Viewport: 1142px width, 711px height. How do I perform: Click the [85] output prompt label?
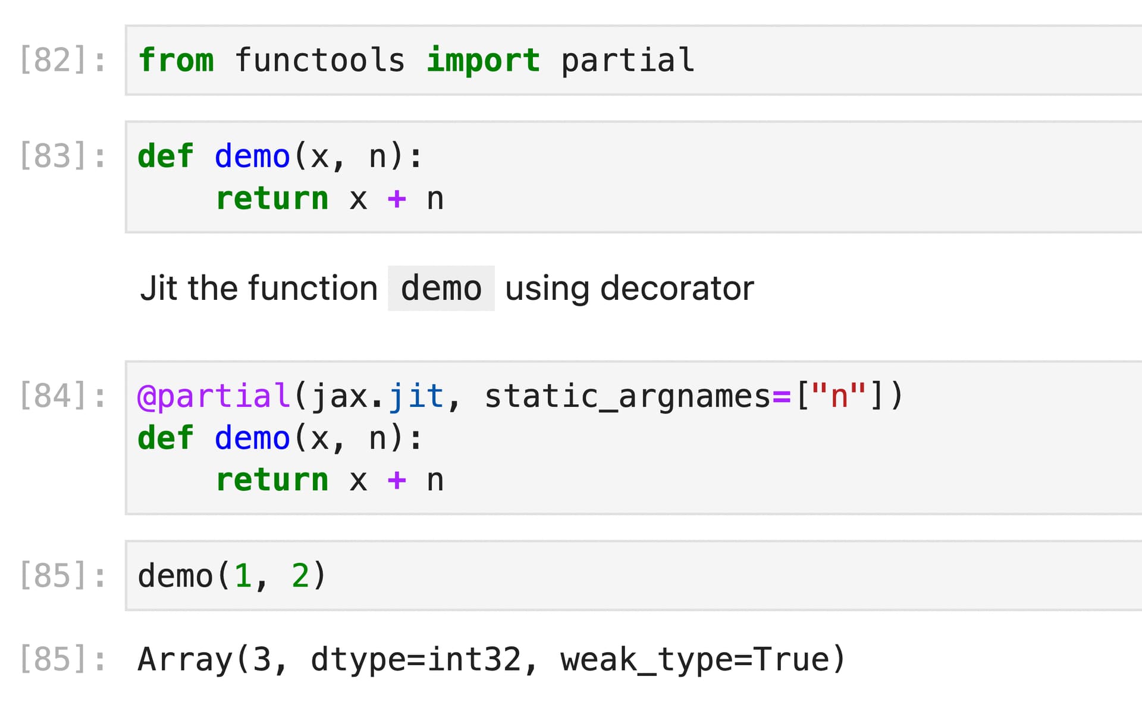62,659
